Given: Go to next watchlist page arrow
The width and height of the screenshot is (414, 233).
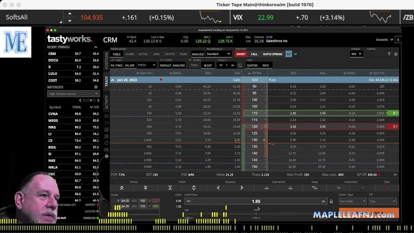Looking at the screenshot, I should click(98, 100).
